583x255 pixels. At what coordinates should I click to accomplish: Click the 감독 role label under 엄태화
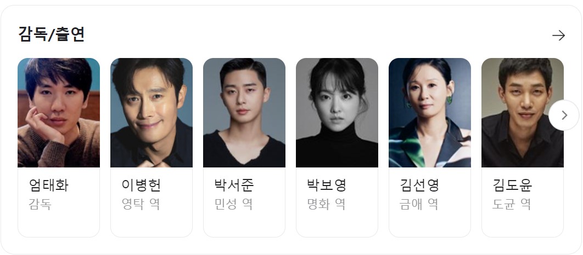(x=40, y=204)
